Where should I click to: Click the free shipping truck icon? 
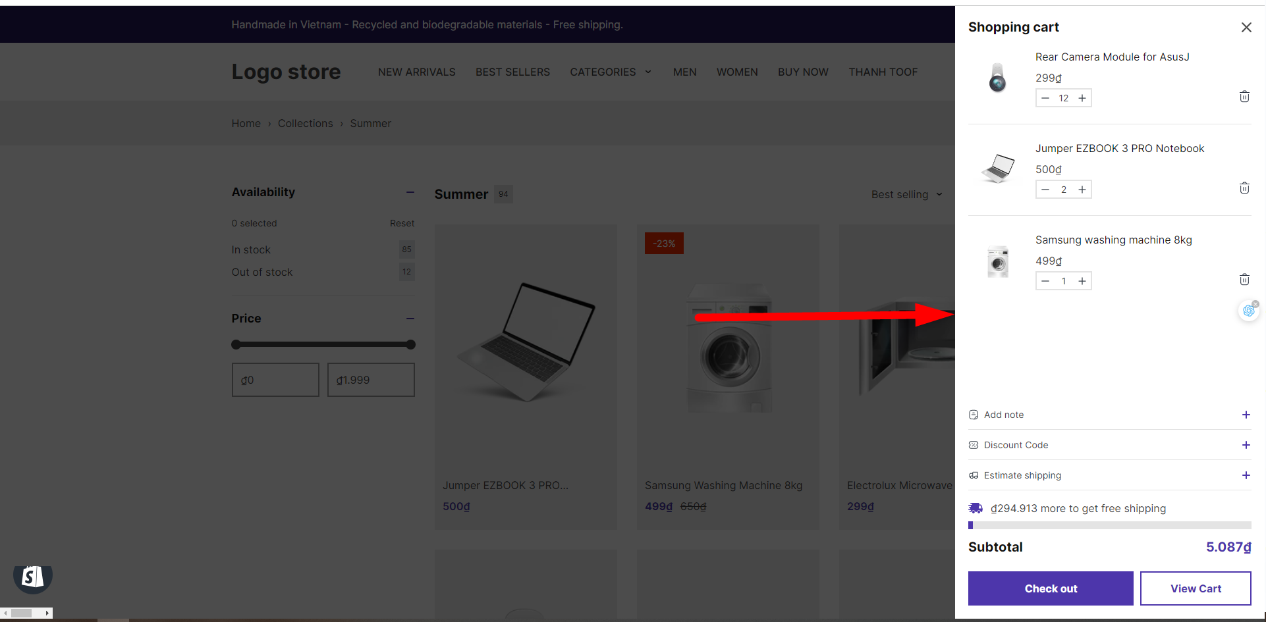[x=976, y=508]
